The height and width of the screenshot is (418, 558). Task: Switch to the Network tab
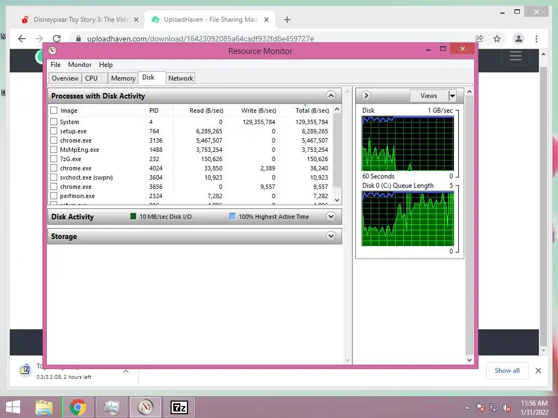[180, 78]
